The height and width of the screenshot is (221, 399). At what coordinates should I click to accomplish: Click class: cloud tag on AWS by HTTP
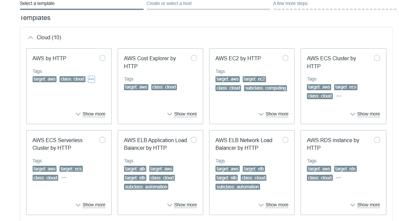point(72,79)
